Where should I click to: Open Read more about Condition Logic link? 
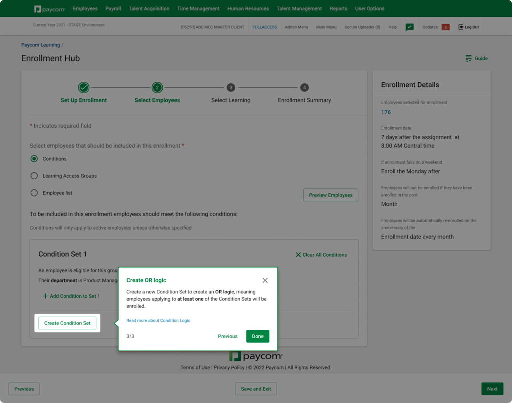(158, 321)
